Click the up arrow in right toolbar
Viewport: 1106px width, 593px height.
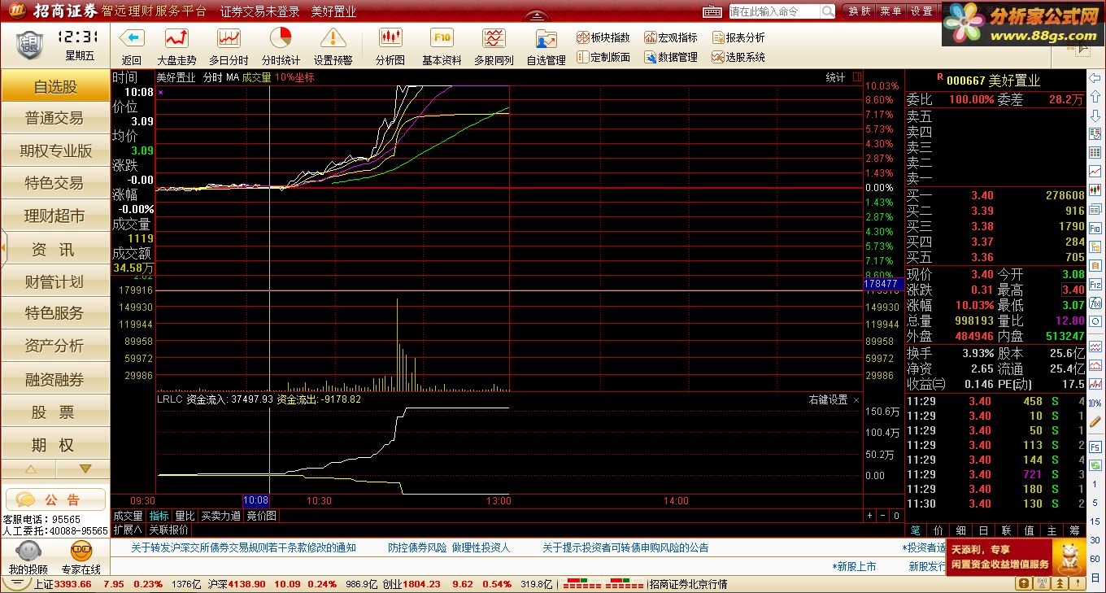(x=1095, y=98)
